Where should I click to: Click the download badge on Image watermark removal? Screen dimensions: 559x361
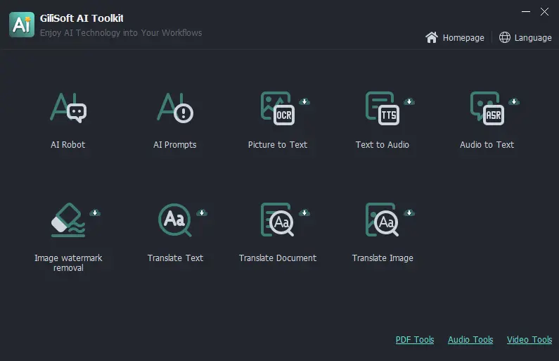(x=95, y=213)
